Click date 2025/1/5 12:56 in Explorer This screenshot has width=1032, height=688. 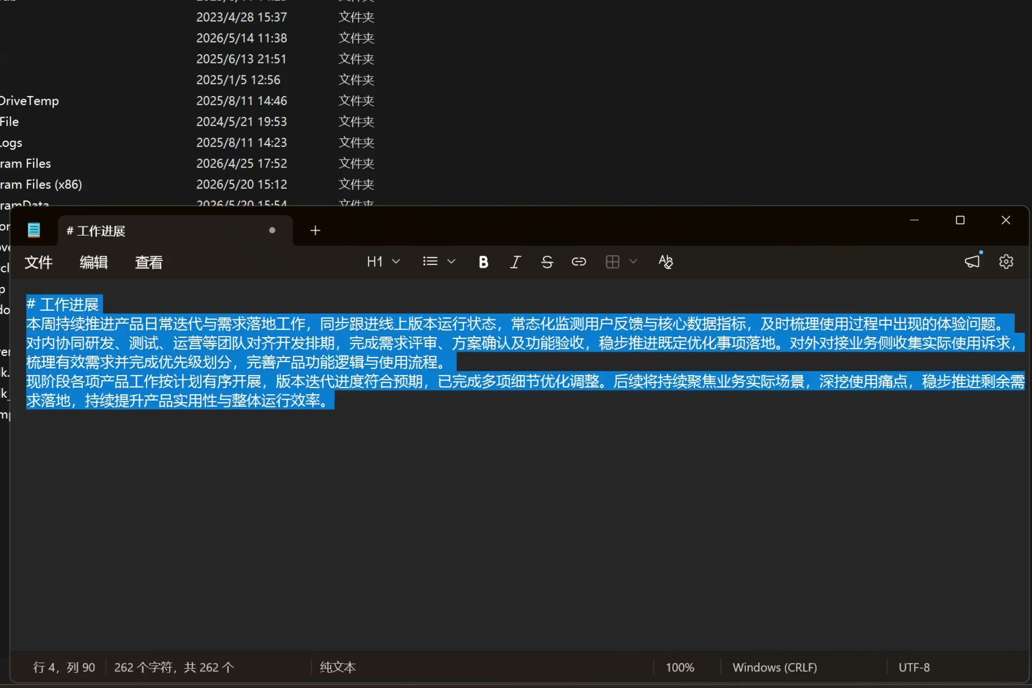238,80
